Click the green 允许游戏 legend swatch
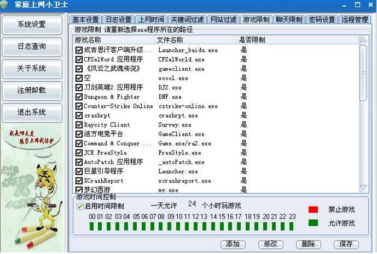Image resolution: width=377 pixels, height=254 pixels. tap(314, 223)
